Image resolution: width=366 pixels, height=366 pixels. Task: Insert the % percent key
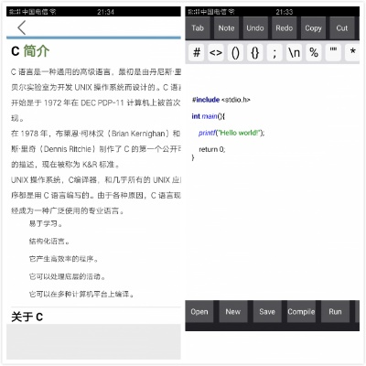click(x=314, y=53)
